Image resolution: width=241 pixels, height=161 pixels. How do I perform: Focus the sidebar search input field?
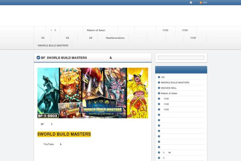point(181,58)
